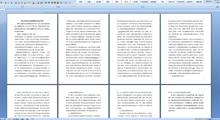
Task: Click the yellow text highlight color
Action: [29, 3]
